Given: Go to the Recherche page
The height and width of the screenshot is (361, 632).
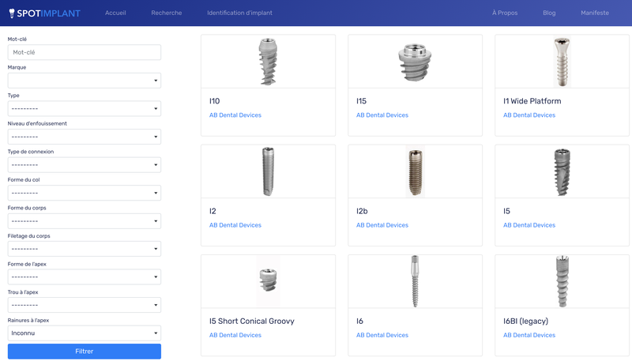Looking at the screenshot, I should click(x=167, y=13).
